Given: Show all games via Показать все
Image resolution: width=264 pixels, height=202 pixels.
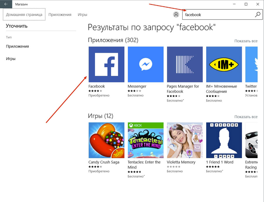Looking at the screenshot, I should click(246, 117).
